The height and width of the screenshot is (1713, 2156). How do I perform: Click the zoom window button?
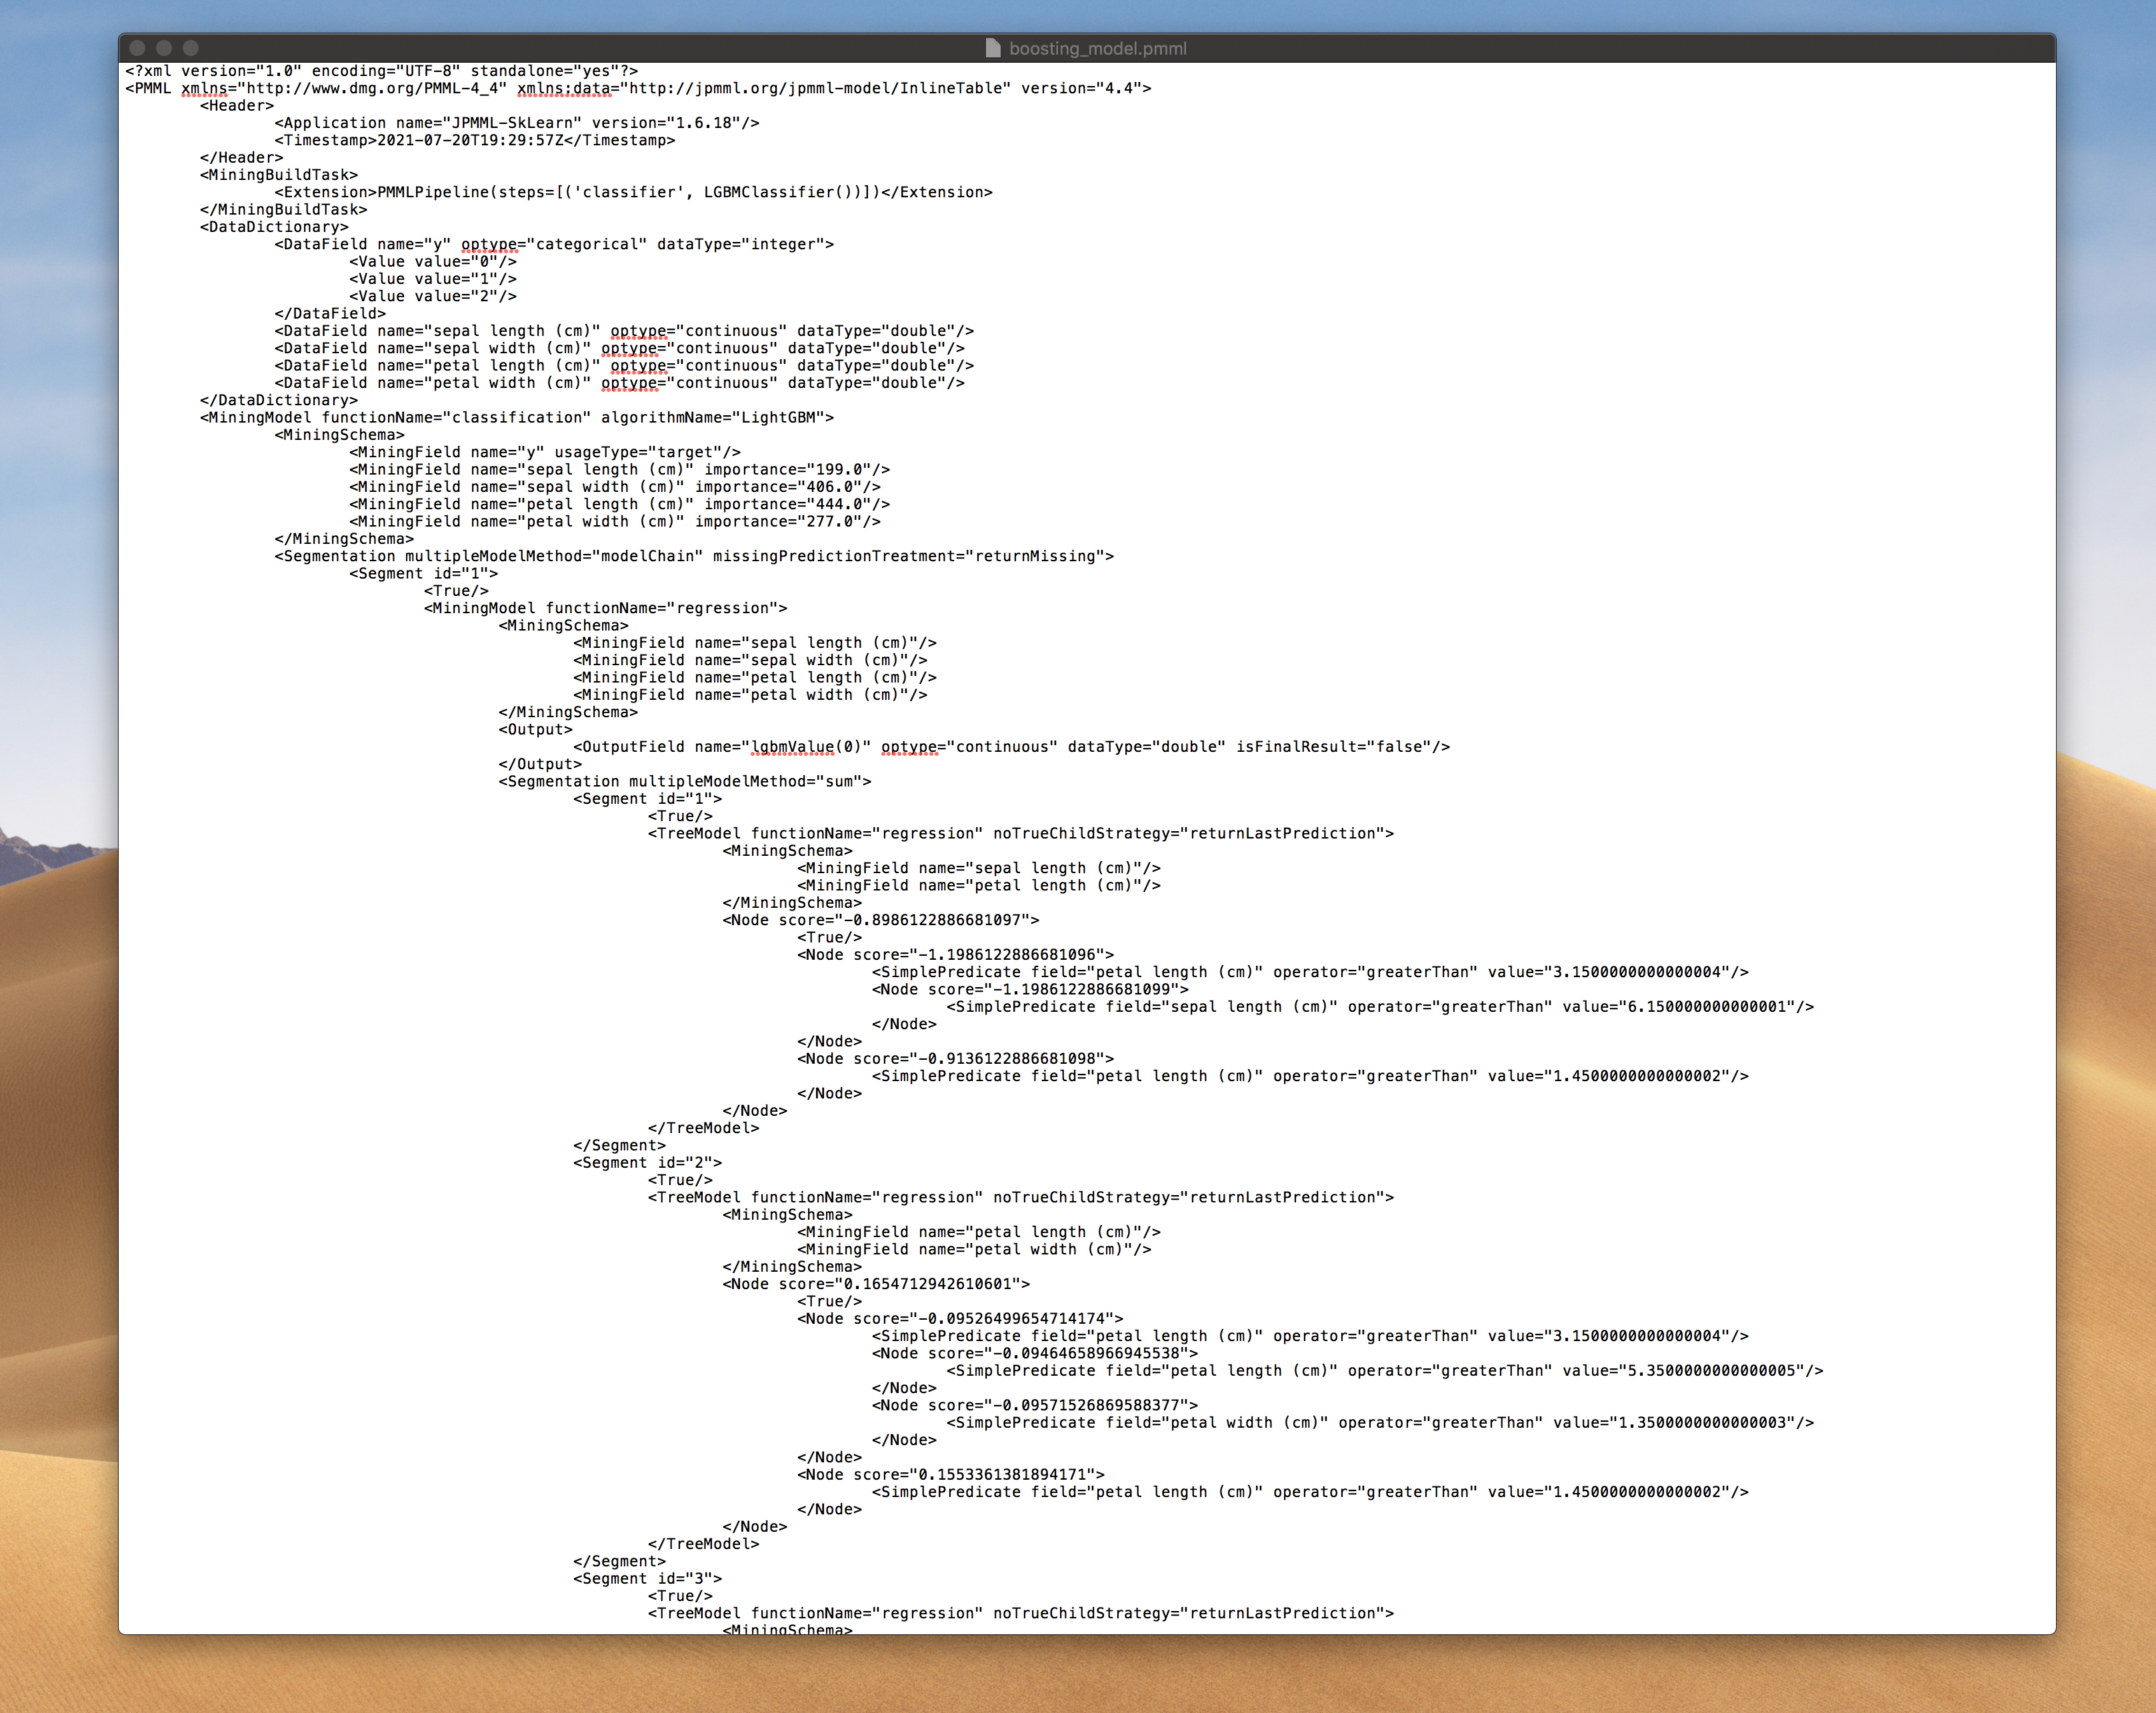click(x=191, y=48)
